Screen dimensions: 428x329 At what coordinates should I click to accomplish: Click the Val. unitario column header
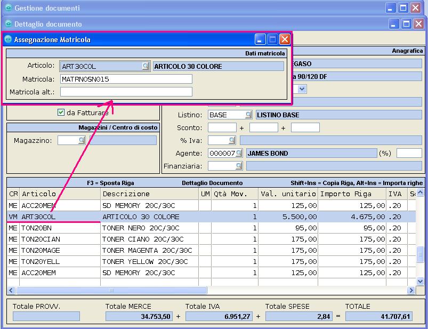pos(288,194)
